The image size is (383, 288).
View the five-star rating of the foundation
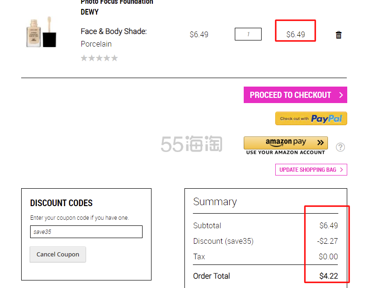point(99,58)
